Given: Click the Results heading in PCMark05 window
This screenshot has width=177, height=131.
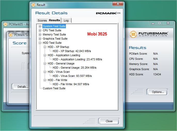Looking at the screenshot, I should (x=137, y=48).
